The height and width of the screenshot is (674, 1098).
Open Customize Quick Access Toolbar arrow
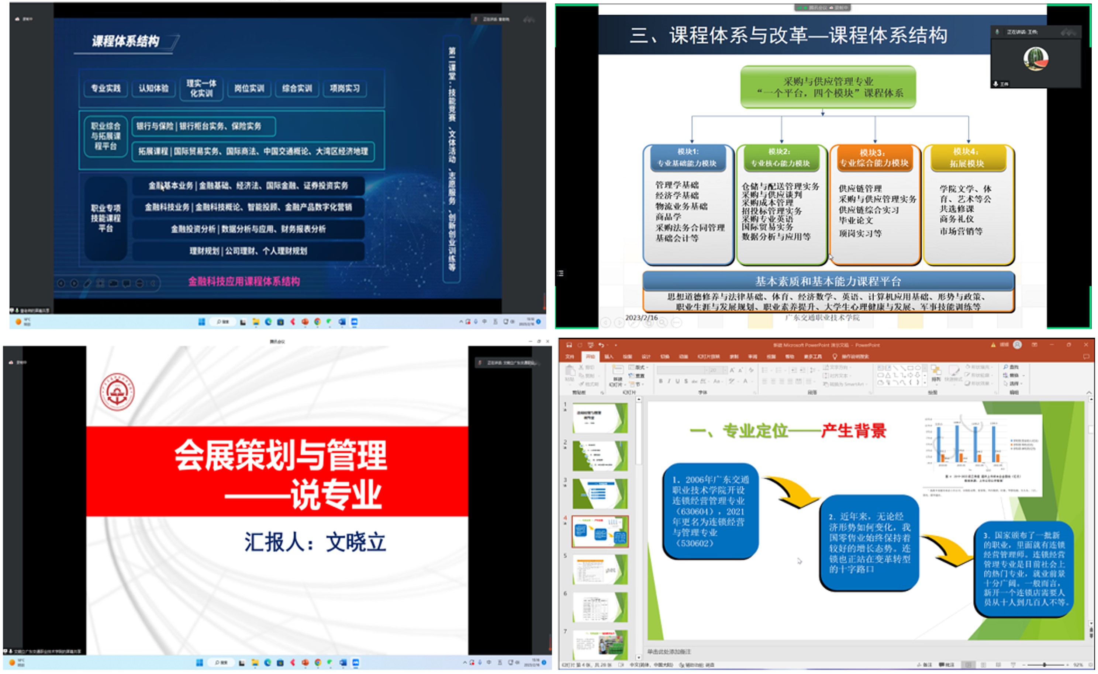616,345
